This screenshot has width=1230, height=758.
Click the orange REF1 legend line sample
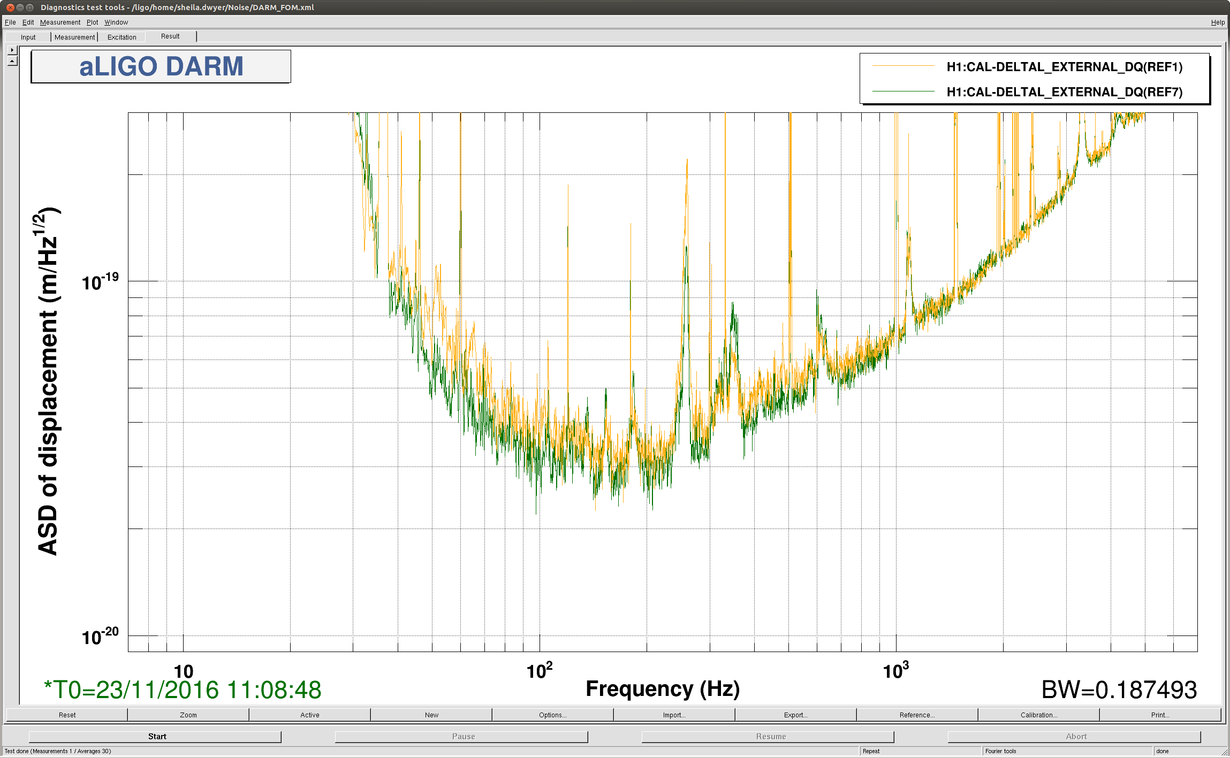click(x=903, y=66)
